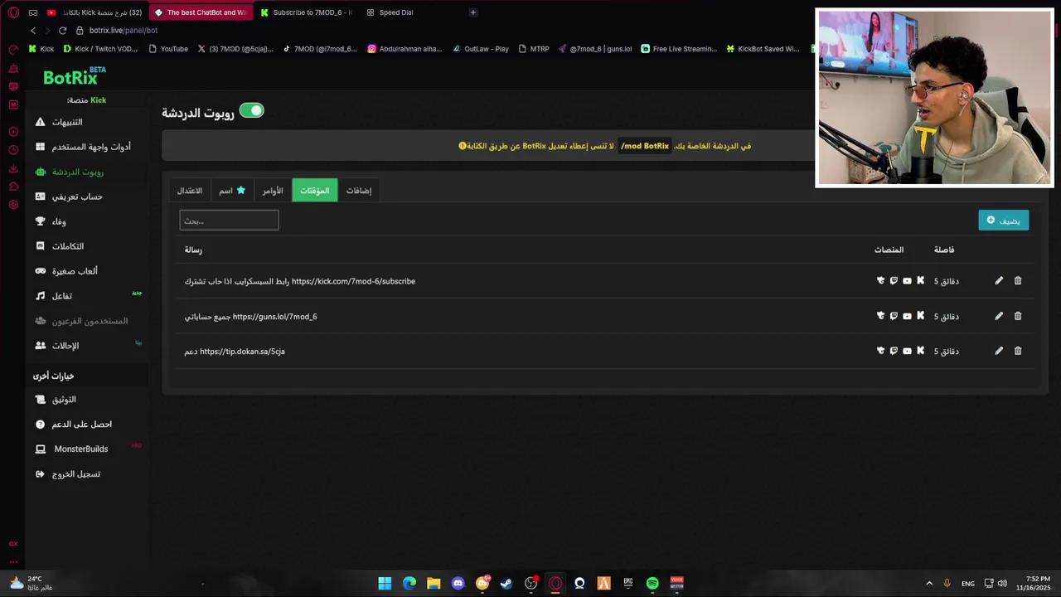Click YouTube platform icon in tip.dokan row
1061x597 pixels.
point(907,351)
